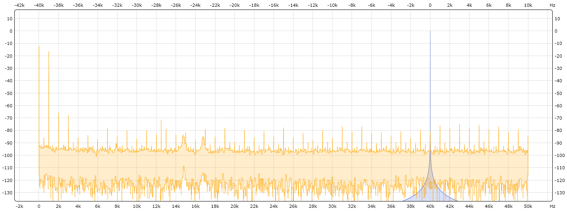Click the 0 dB label on right axis
The width and height of the screenshot is (567, 211).
point(557,31)
